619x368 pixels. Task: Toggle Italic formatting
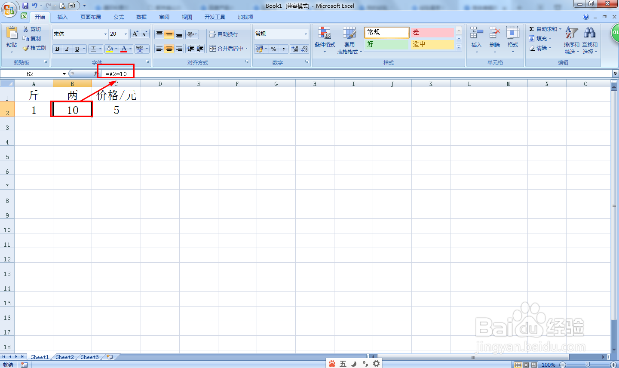67,49
